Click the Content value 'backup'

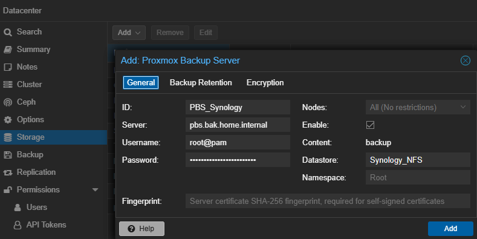coord(378,142)
